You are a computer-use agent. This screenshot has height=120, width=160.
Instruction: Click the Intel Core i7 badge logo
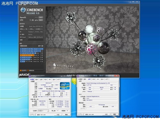[65, 86]
